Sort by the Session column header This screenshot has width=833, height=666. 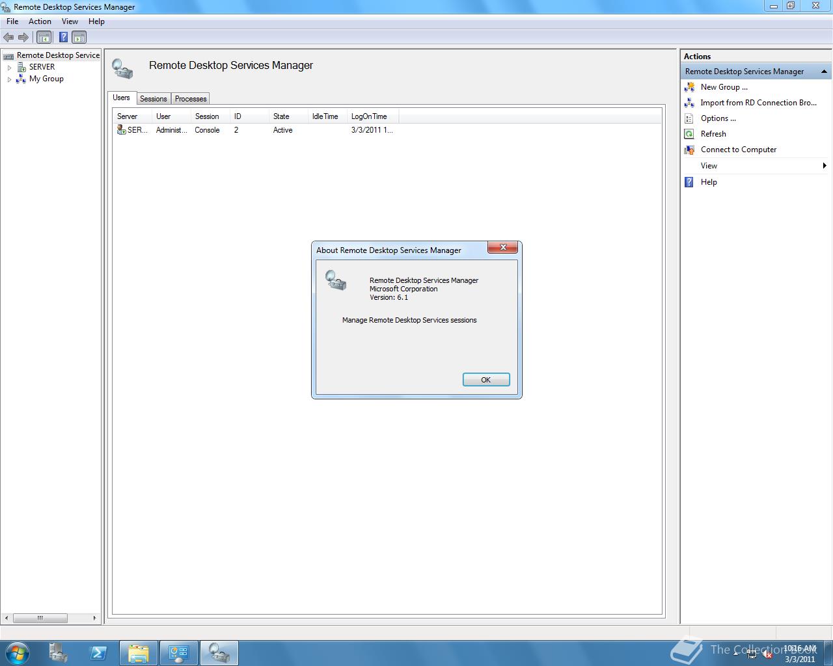(210, 116)
